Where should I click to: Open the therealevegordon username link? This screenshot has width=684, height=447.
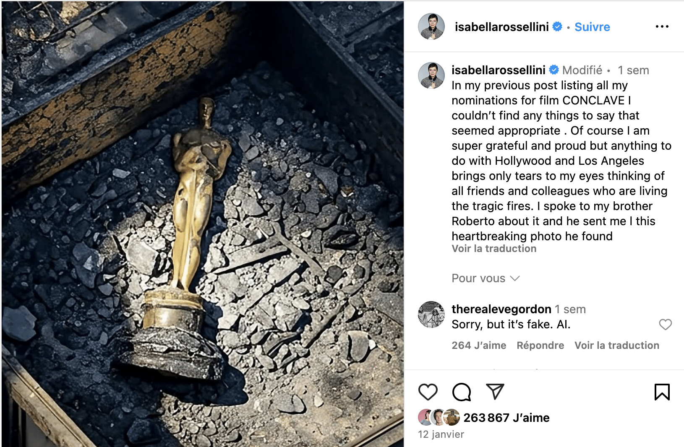[501, 309]
